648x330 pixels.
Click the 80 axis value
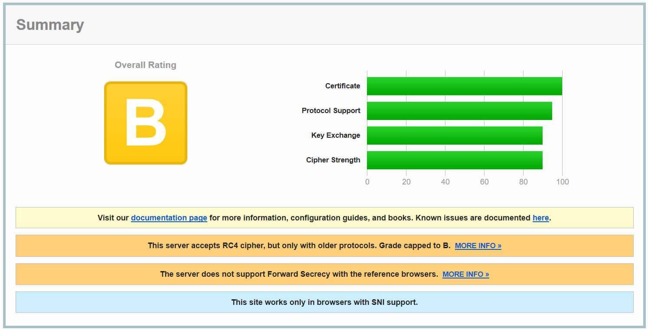524,182
